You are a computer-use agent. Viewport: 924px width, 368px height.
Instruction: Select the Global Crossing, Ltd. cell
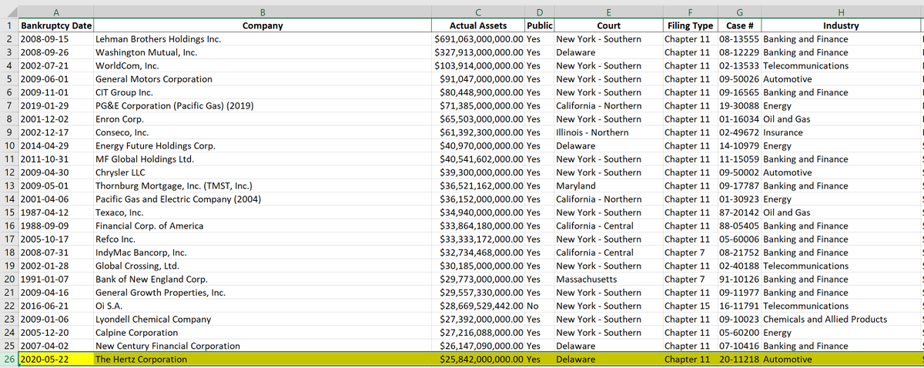tap(263, 266)
